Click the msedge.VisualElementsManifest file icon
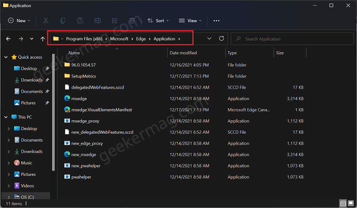 (67, 110)
